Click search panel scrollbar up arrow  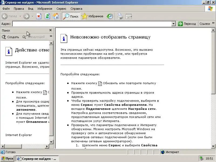[51, 43]
